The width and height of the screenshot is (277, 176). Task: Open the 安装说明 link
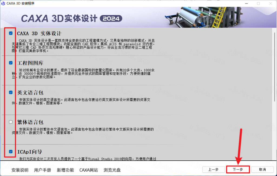[20, 170]
